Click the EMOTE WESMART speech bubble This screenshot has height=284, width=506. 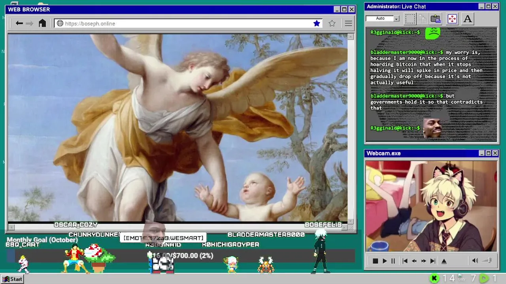(163, 238)
